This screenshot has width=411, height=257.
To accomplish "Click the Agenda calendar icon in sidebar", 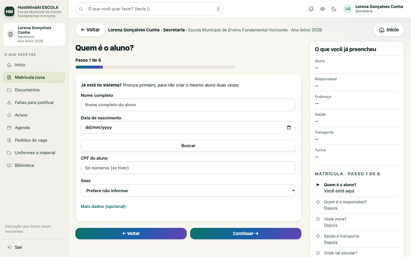I will pos(9,128).
